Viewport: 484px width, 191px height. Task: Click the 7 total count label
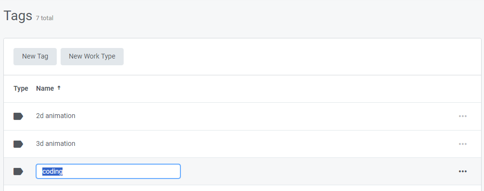pyautogui.click(x=44, y=18)
